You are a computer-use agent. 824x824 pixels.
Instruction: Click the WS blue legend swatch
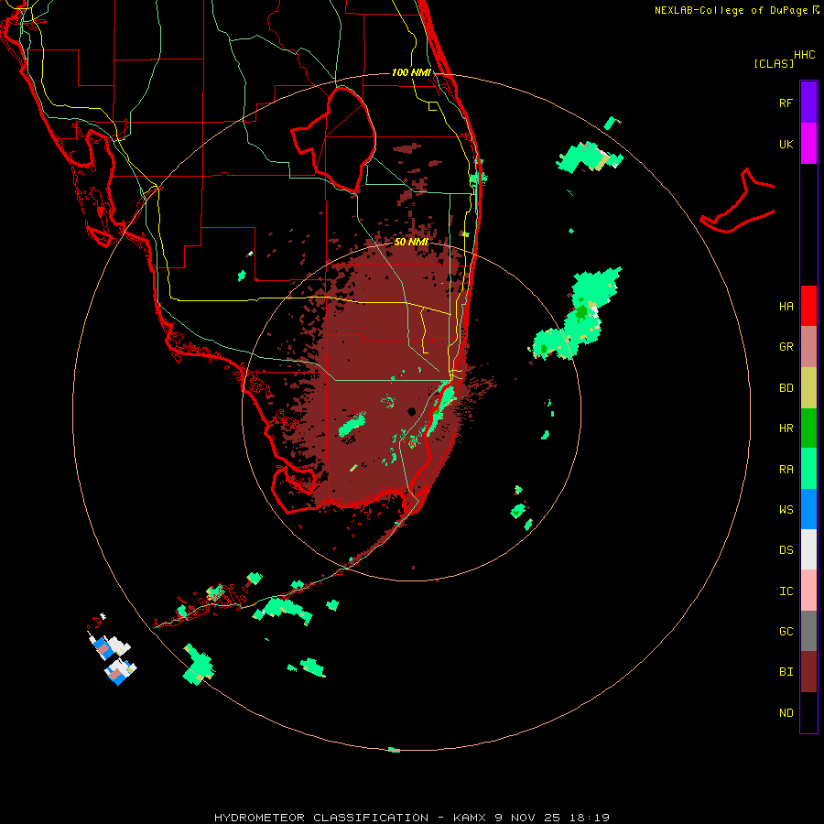(808, 509)
